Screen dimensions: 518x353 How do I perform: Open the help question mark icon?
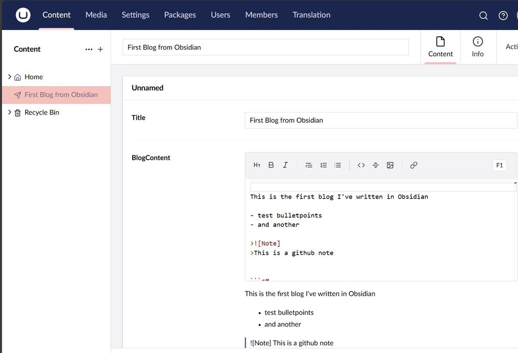point(503,16)
